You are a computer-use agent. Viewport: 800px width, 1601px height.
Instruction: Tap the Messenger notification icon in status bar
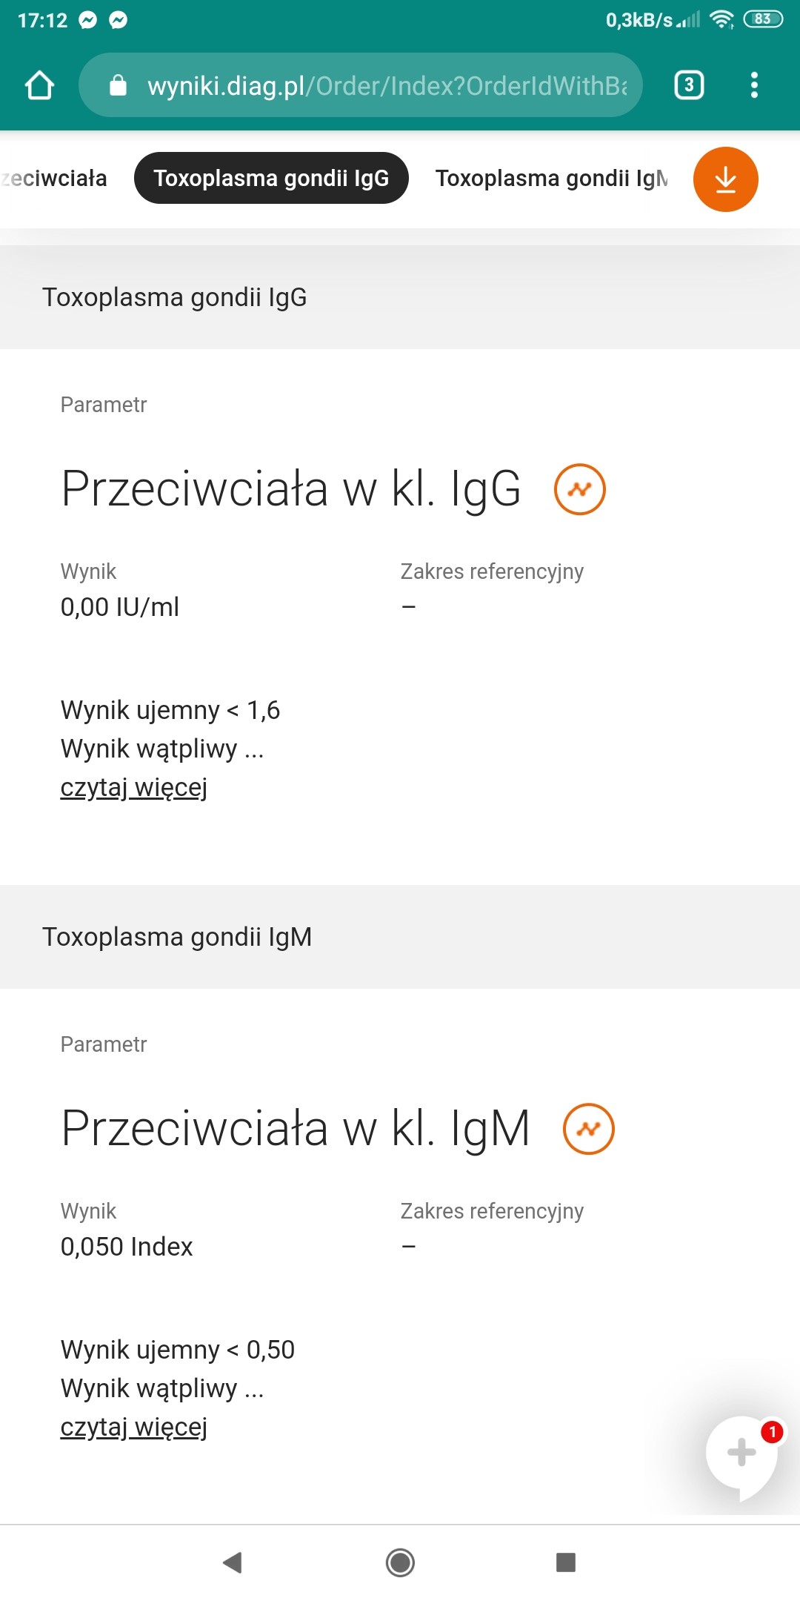[x=88, y=20]
